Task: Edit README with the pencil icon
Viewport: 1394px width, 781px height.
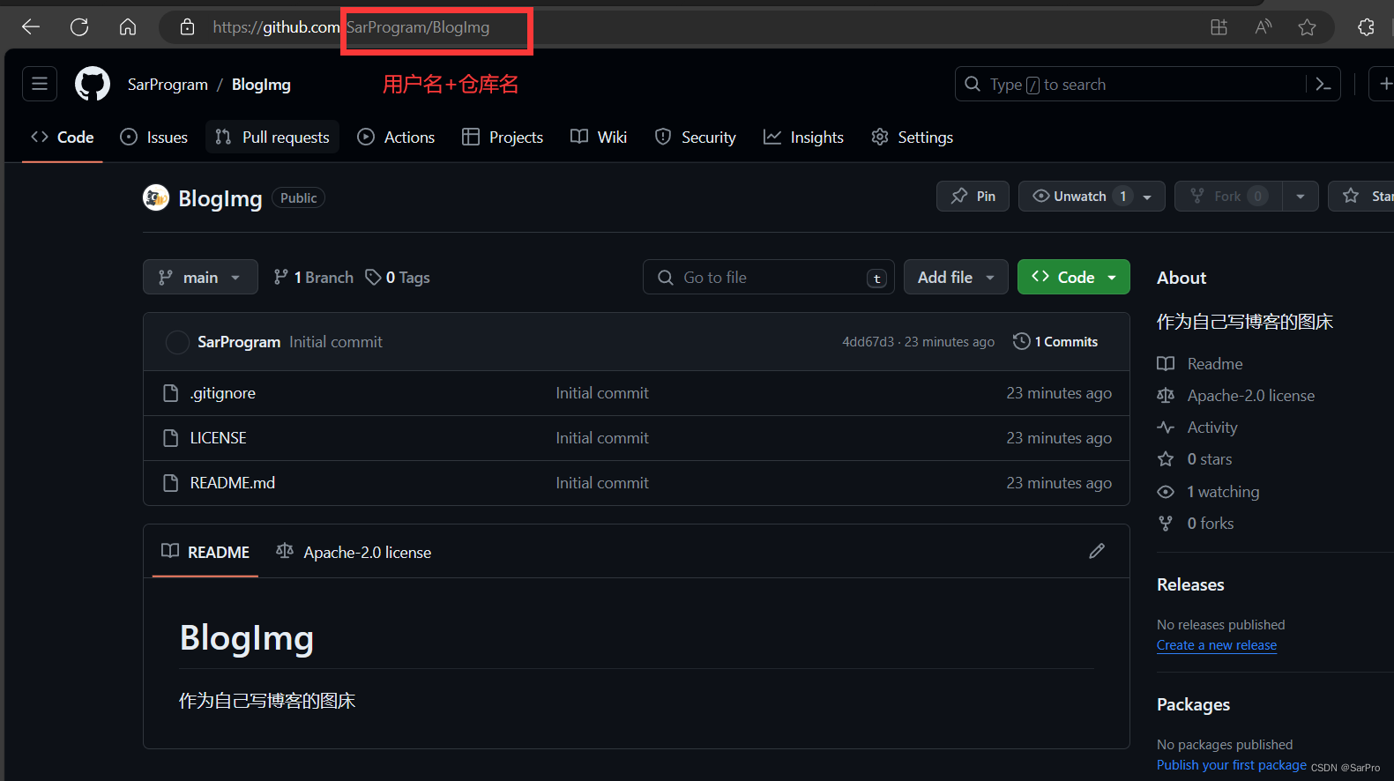Action: [x=1097, y=551]
